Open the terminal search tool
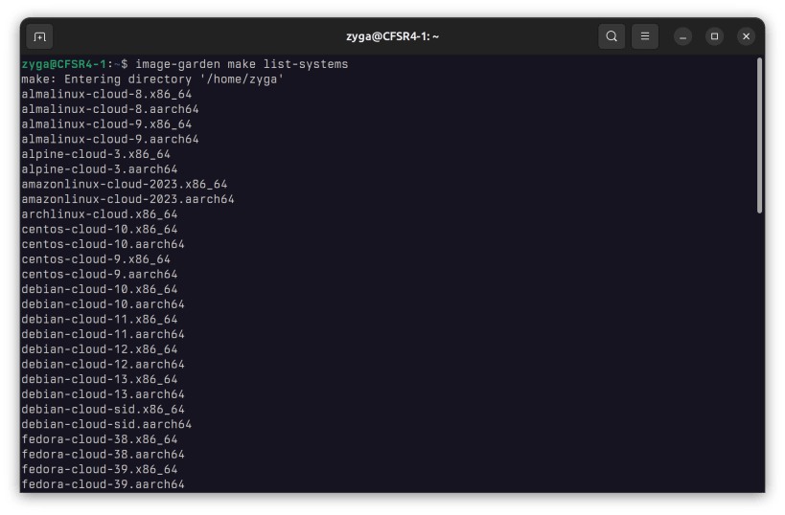The image size is (785, 515). tap(612, 36)
